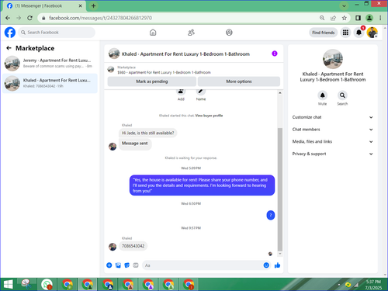Click More options button
The image size is (388, 291).
(239, 81)
